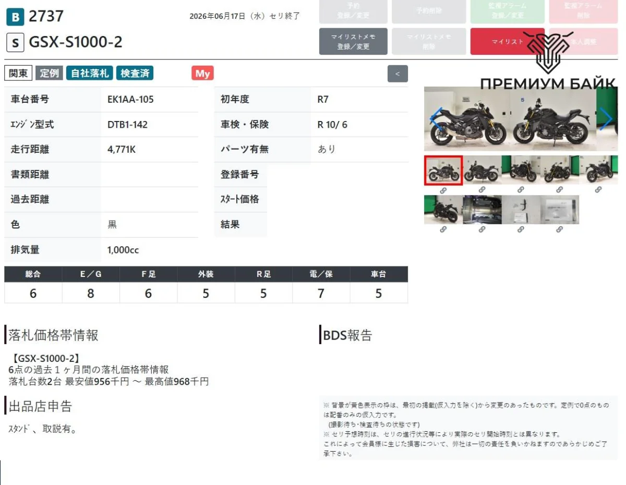The width and height of the screenshot is (626, 485).
Task: Click the red 'My' badge
Action: pyautogui.click(x=202, y=74)
